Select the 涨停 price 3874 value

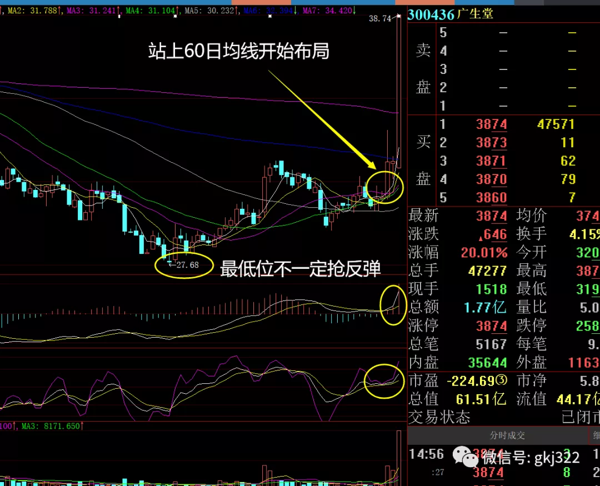tap(491, 325)
